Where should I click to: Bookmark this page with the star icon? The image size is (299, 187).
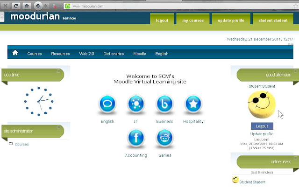pos(296,6)
